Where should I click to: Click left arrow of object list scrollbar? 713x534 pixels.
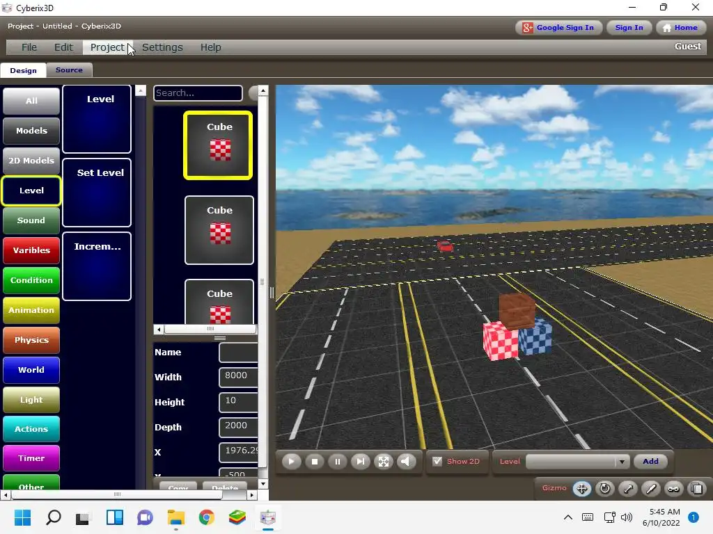coord(159,329)
